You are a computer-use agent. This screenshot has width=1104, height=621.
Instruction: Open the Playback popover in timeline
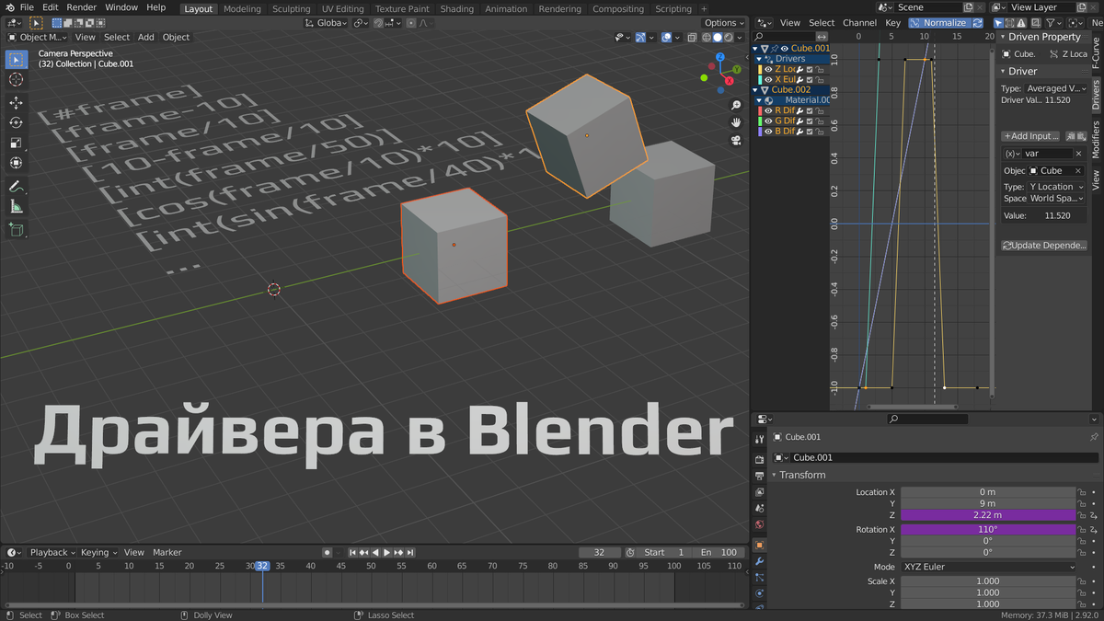tap(52, 552)
